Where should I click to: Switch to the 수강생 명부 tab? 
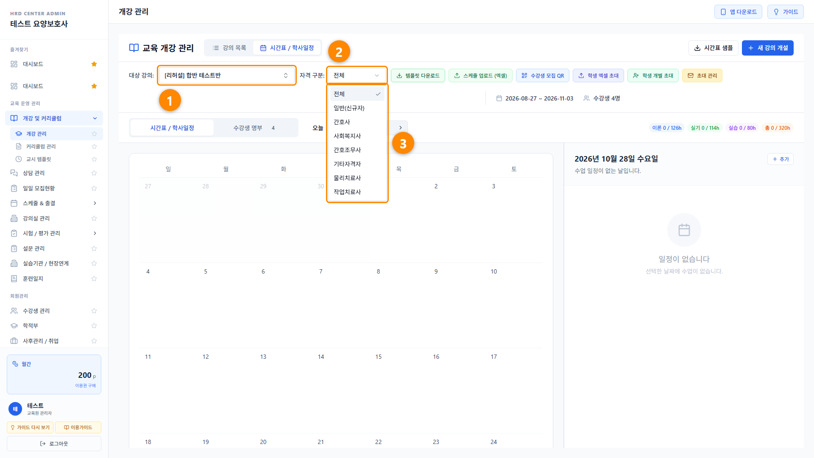254,128
